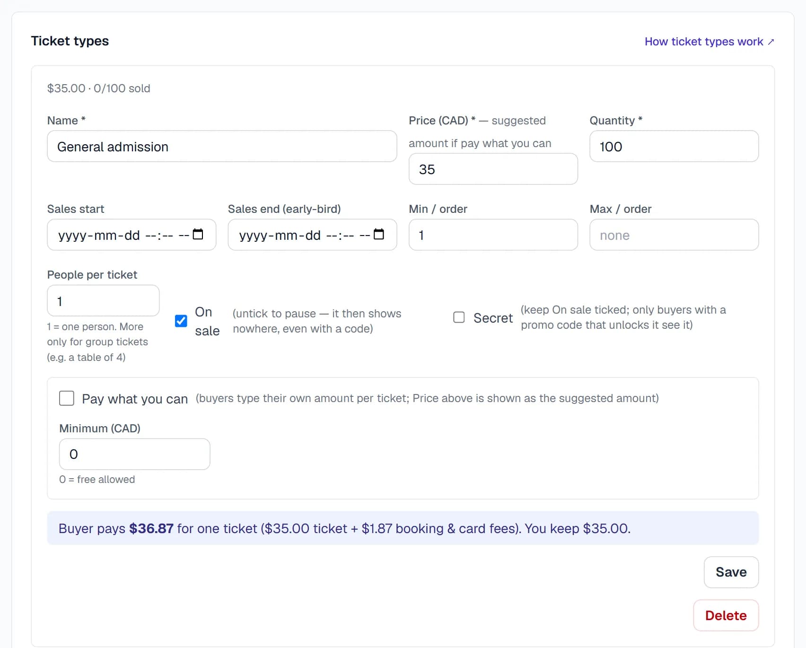Open calendar picker in Sales start field

(198, 234)
